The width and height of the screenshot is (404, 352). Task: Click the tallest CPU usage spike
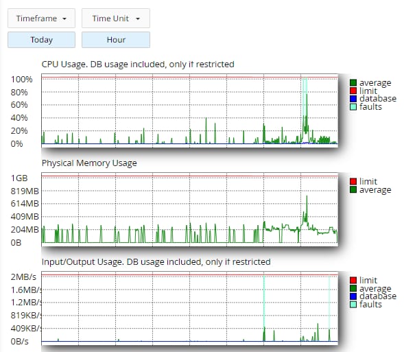pyautogui.click(x=307, y=96)
